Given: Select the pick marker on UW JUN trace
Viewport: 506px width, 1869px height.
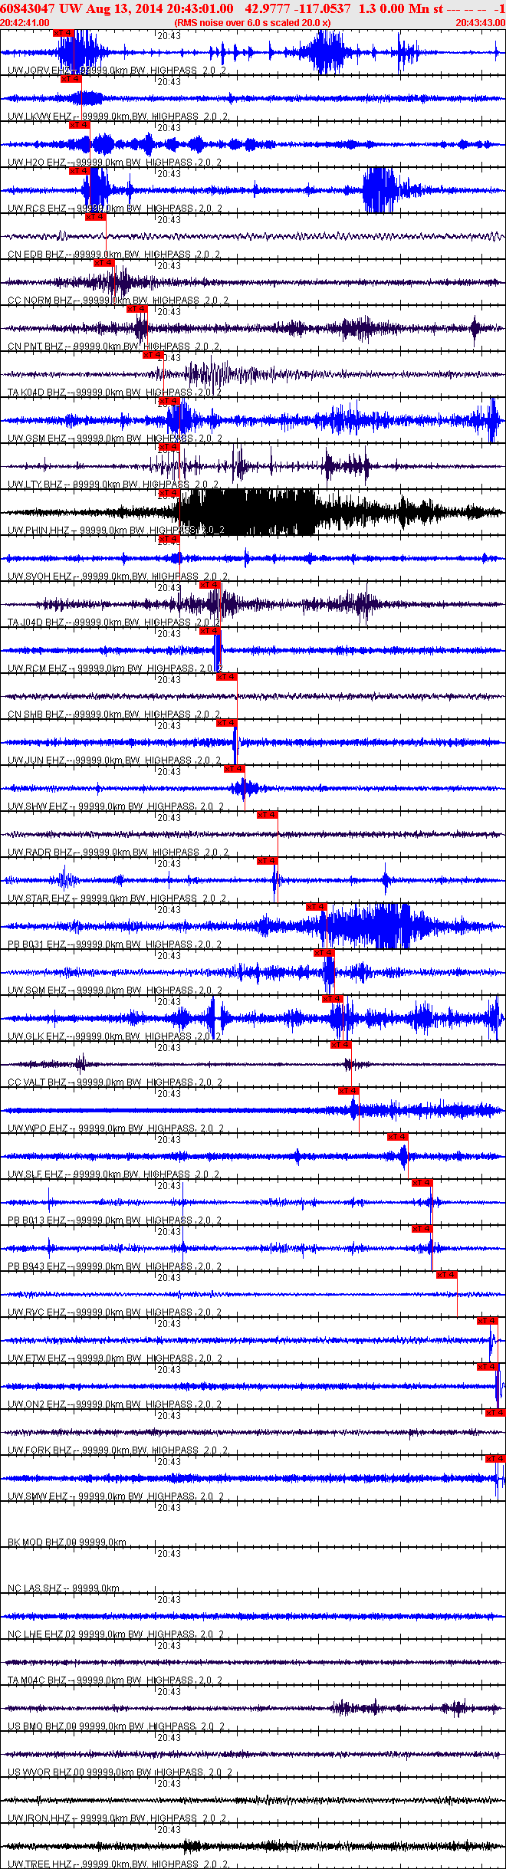Looking at the screenshot, I should tap(227, 723).
